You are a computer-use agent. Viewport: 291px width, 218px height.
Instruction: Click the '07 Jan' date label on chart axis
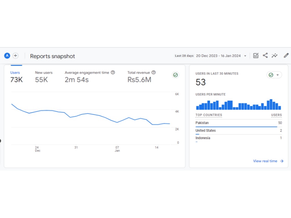coord(117,149)
